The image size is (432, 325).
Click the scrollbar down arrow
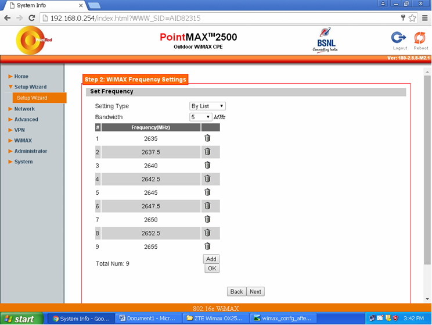pos(427,299)
